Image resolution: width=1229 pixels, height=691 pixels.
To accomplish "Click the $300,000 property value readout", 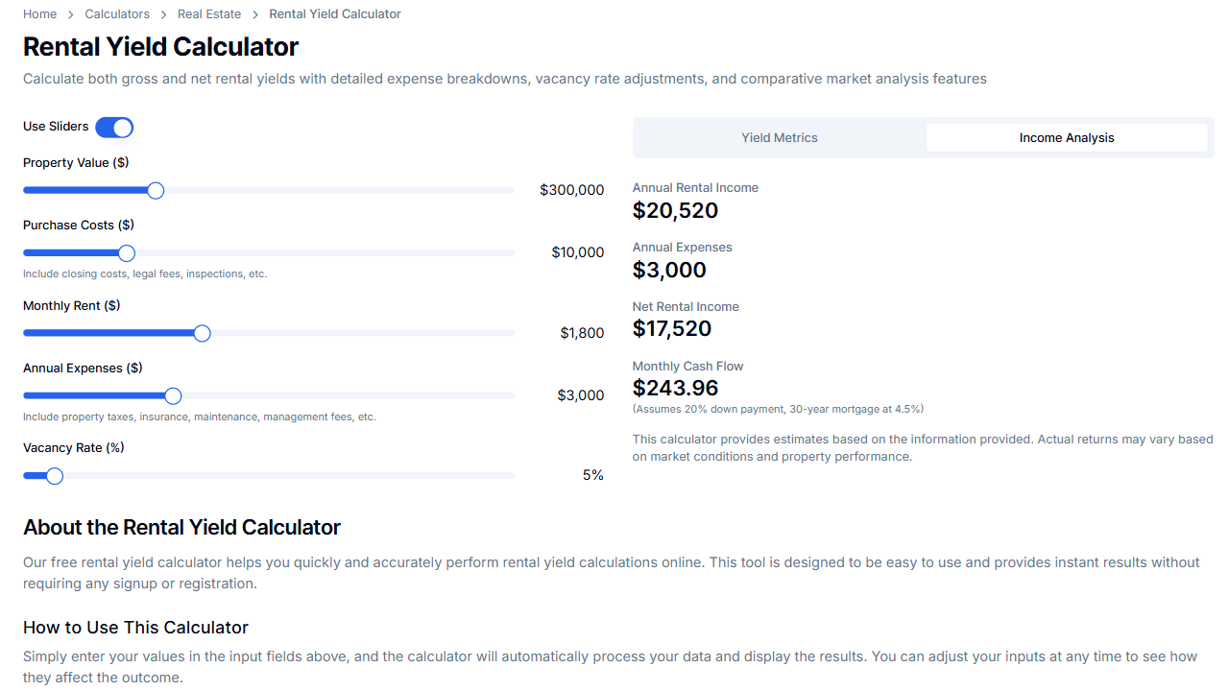I will point(571,191).
